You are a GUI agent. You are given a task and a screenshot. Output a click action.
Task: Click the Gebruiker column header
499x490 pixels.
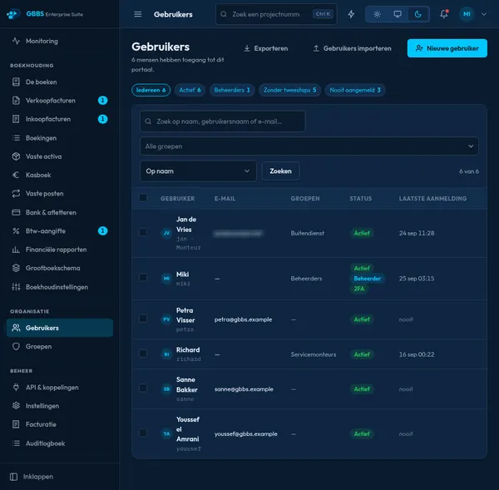[x=177, y=199]
